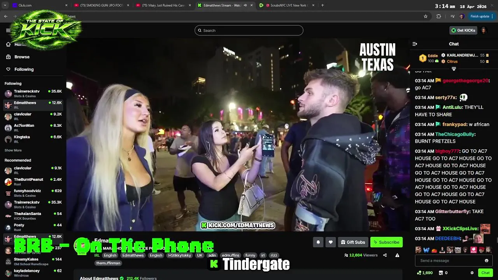This screenshot has width=498, height=280.
Task: Open Following in the sidebar
Action: 24,69
